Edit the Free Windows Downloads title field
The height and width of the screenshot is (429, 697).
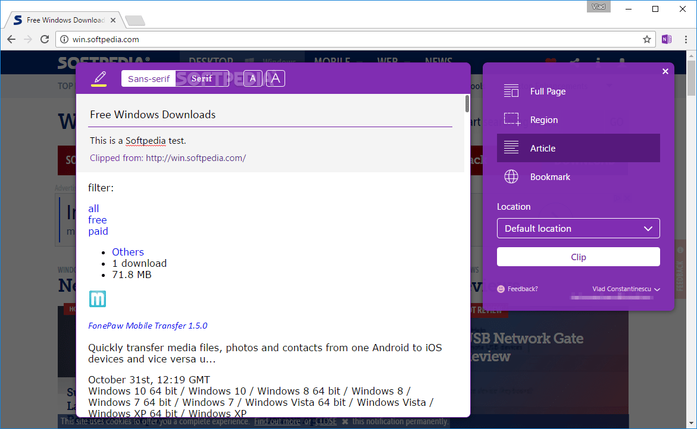click(x=271, y=115)
